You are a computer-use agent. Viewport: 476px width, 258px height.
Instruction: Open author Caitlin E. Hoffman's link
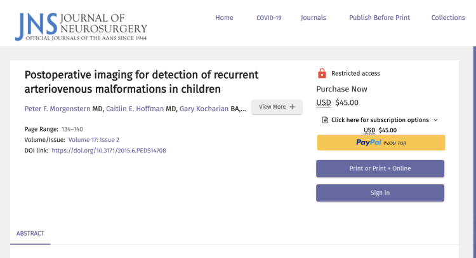tap(135, 109)
